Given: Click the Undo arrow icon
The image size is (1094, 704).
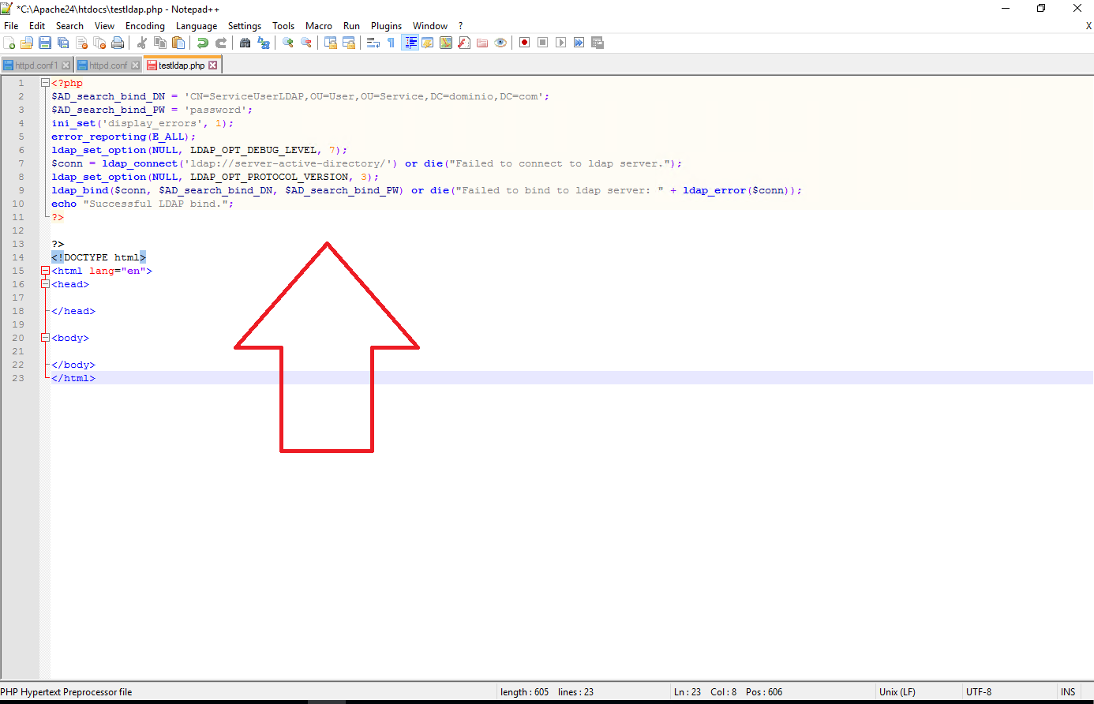Looking at the screenshot, I should click(x=203, y=43).
